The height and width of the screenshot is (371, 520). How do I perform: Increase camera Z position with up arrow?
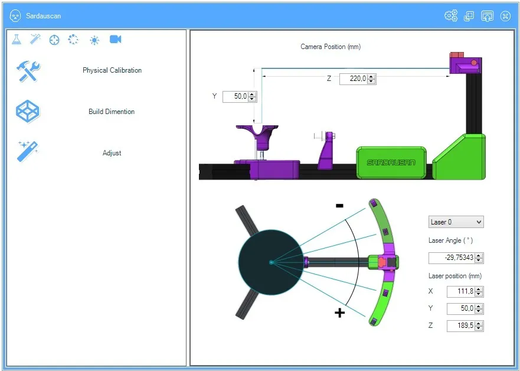coord(371,76)
